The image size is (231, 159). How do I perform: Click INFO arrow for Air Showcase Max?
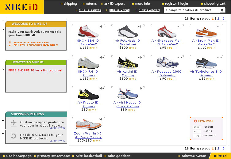click(171, 48)
